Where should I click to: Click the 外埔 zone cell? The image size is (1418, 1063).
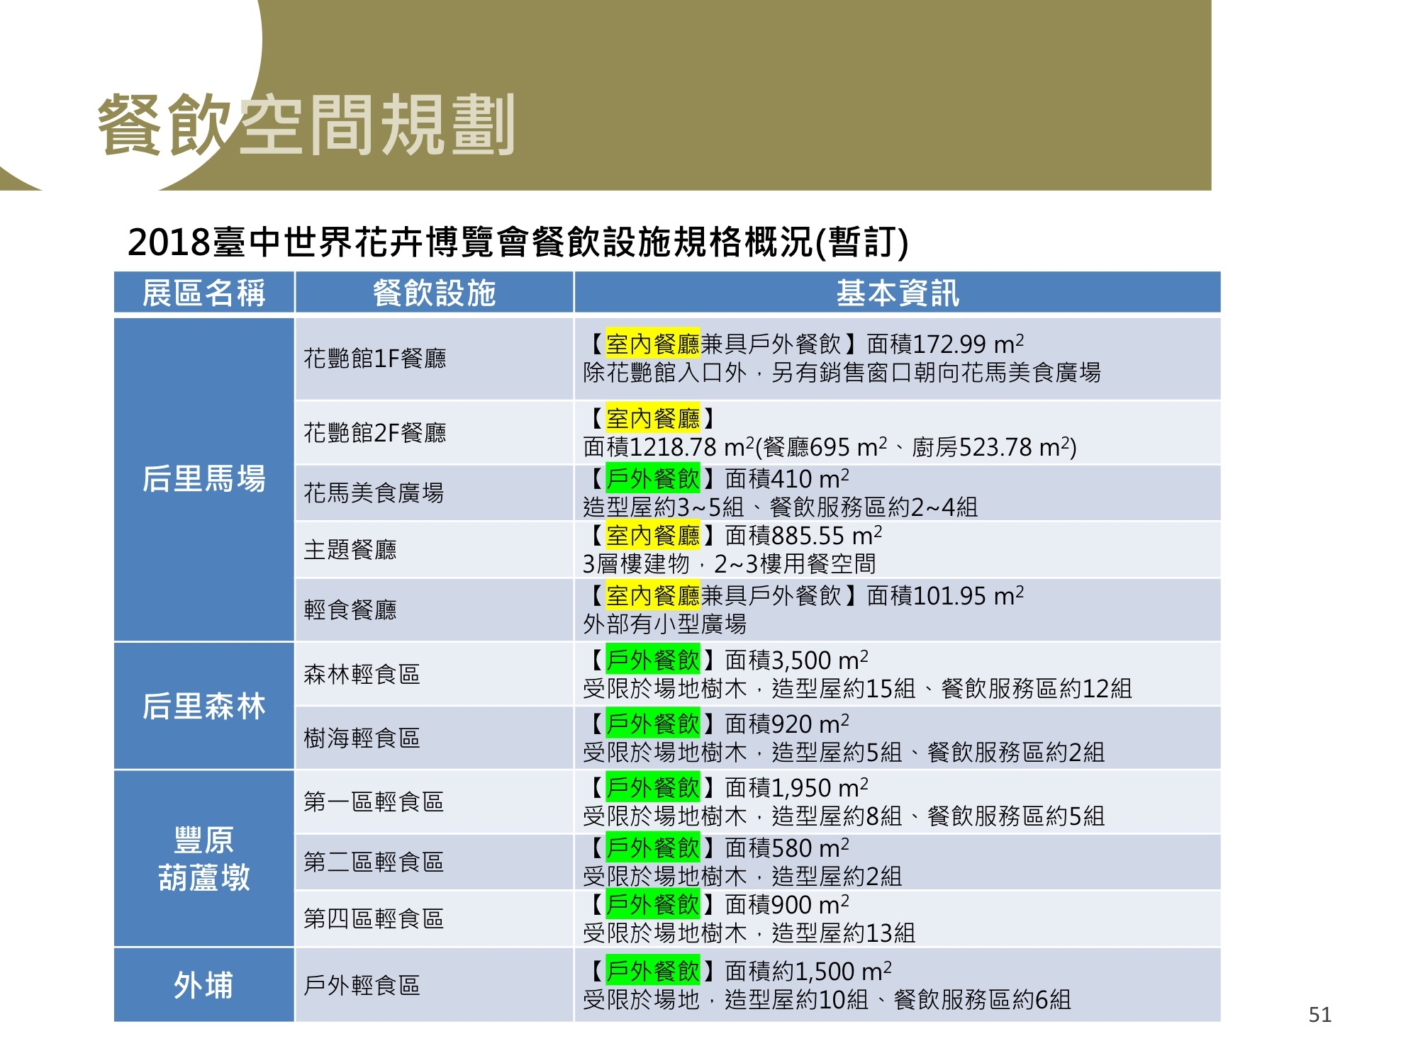pyautogui.click(x=204, y=985)
